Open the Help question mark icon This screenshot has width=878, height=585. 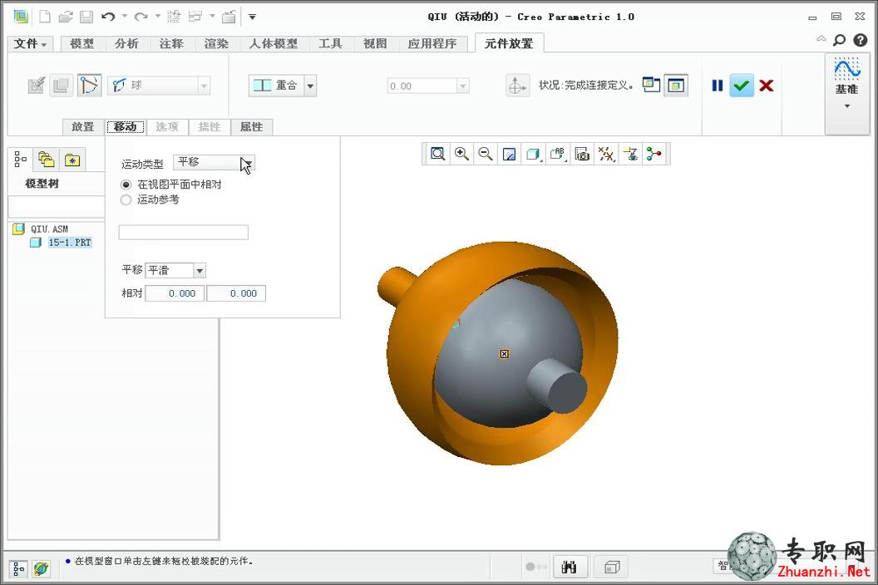[x=860, y=40]
